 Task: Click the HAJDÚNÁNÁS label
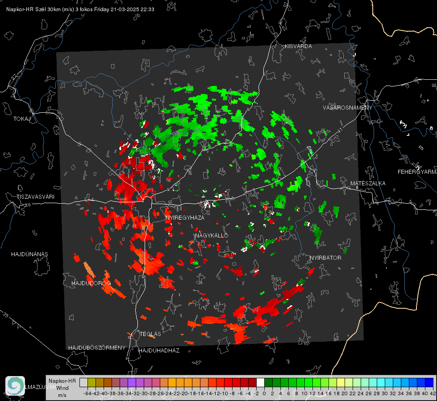29,254
